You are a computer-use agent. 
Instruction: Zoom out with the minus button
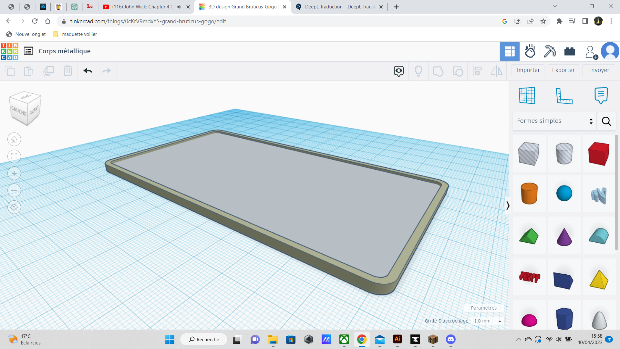(14, 190)
